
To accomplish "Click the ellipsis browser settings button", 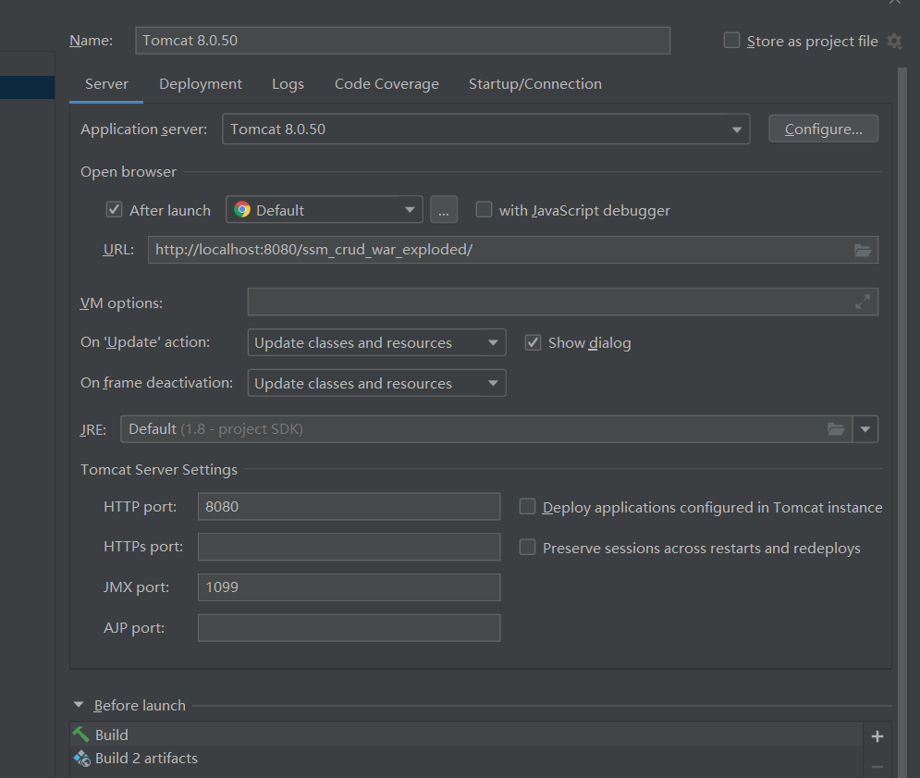I will [444, 210].
